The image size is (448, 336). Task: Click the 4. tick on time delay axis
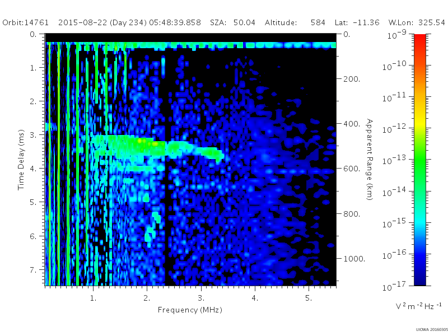pos(34,169)
